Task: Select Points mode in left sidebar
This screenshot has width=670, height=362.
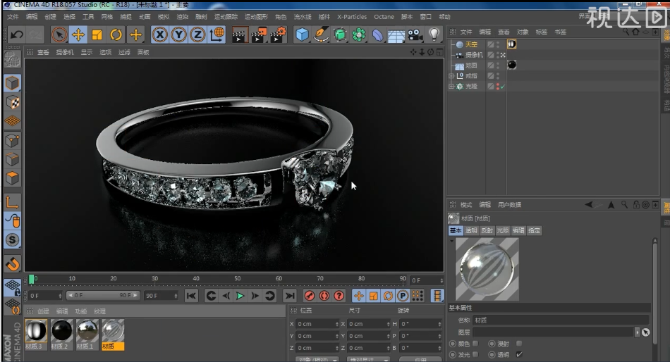Action: tap(13, 140)
